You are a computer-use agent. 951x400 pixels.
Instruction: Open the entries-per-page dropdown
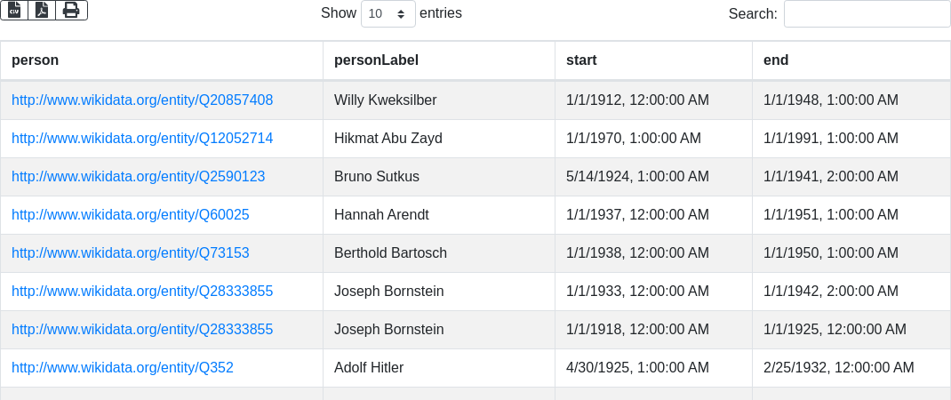click(x=388, y=13)
